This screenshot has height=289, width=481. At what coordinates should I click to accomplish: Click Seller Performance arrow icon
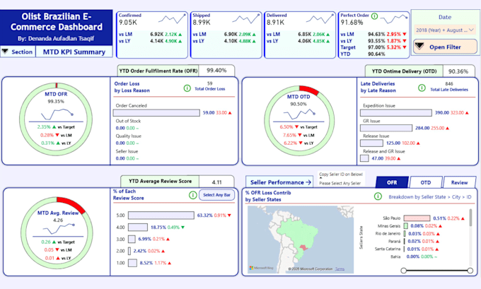tap(308, 182)
